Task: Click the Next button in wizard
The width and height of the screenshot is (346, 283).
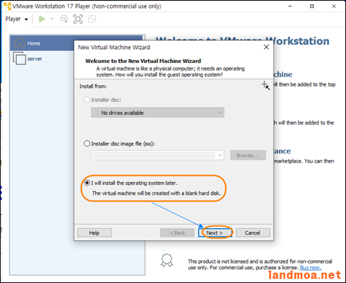Action: pyautogui.click(x=215, y=232)
